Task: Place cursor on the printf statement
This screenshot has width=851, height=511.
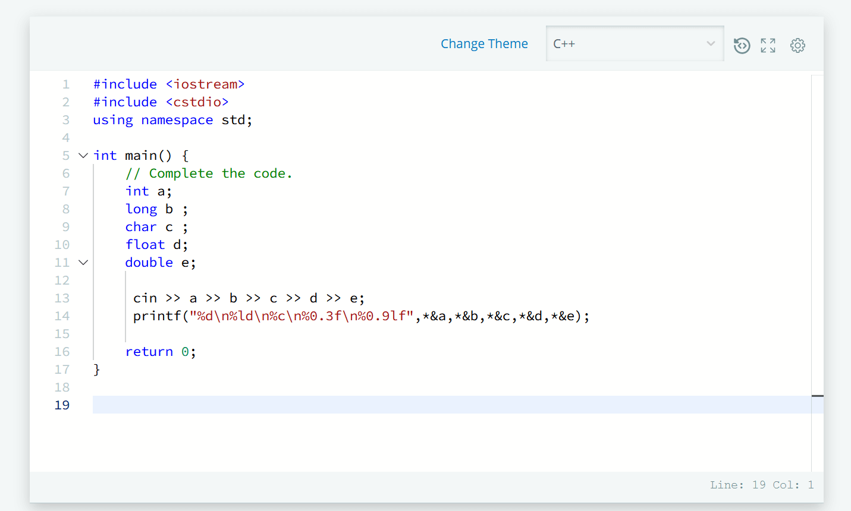Action: pyautogui.click(x=297, y=316)
